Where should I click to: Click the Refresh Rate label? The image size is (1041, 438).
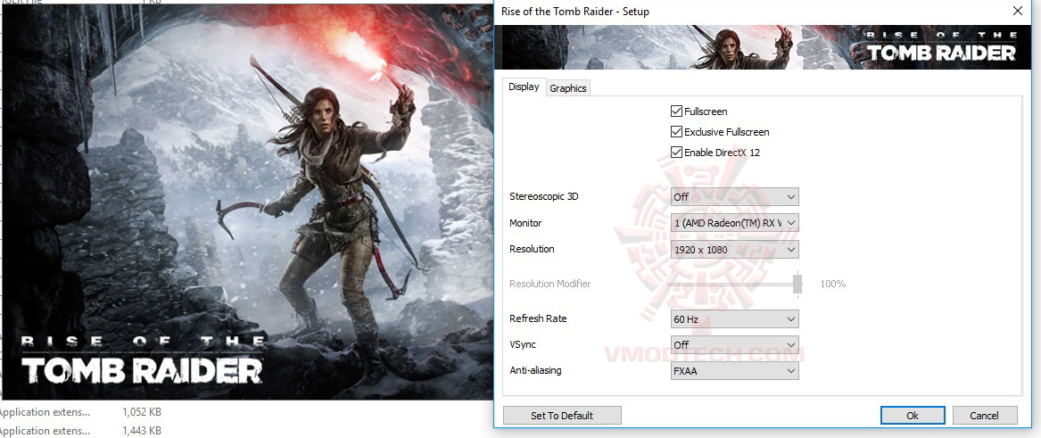pyautogui.click(x=538, y=318)
